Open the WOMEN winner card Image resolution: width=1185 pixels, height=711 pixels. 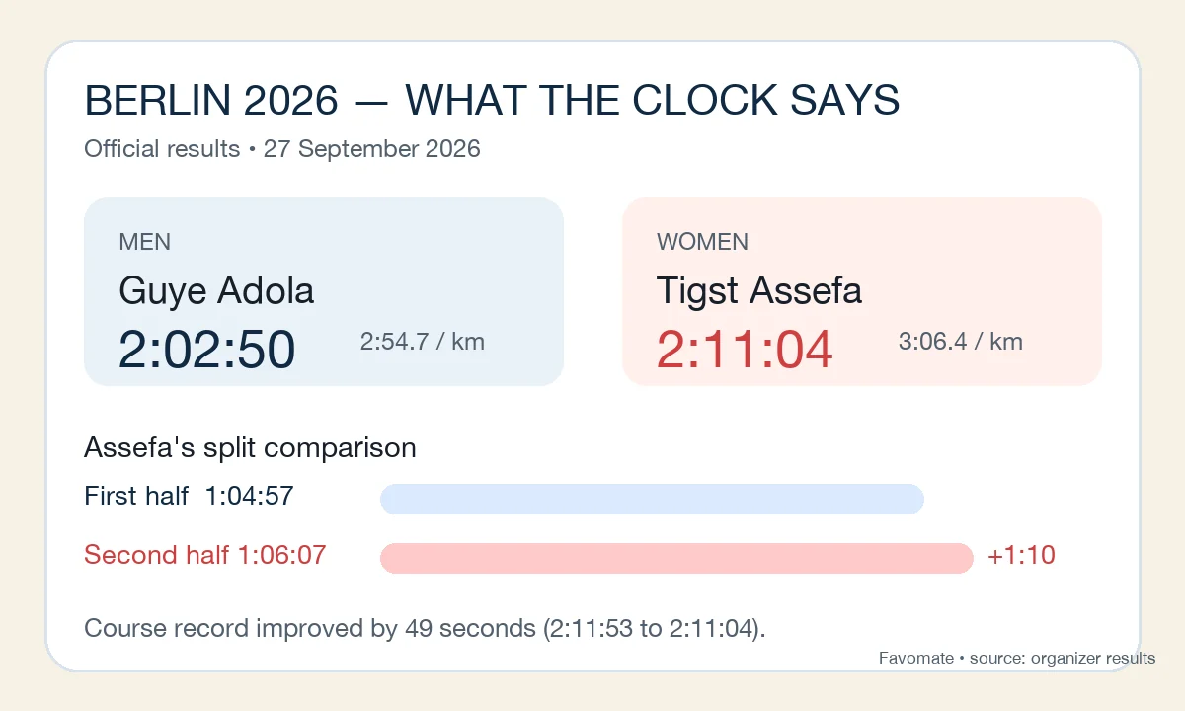click(x=862, y=291)
